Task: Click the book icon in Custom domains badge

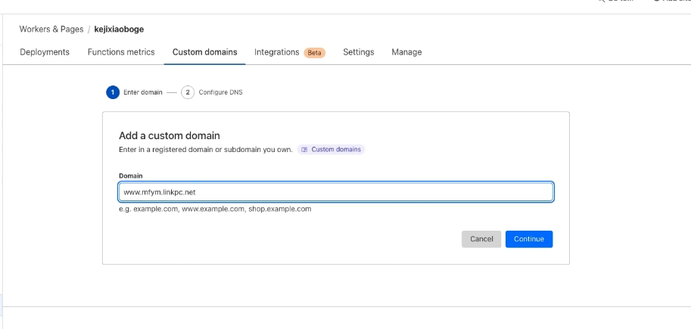Action: tap(304, 150)
